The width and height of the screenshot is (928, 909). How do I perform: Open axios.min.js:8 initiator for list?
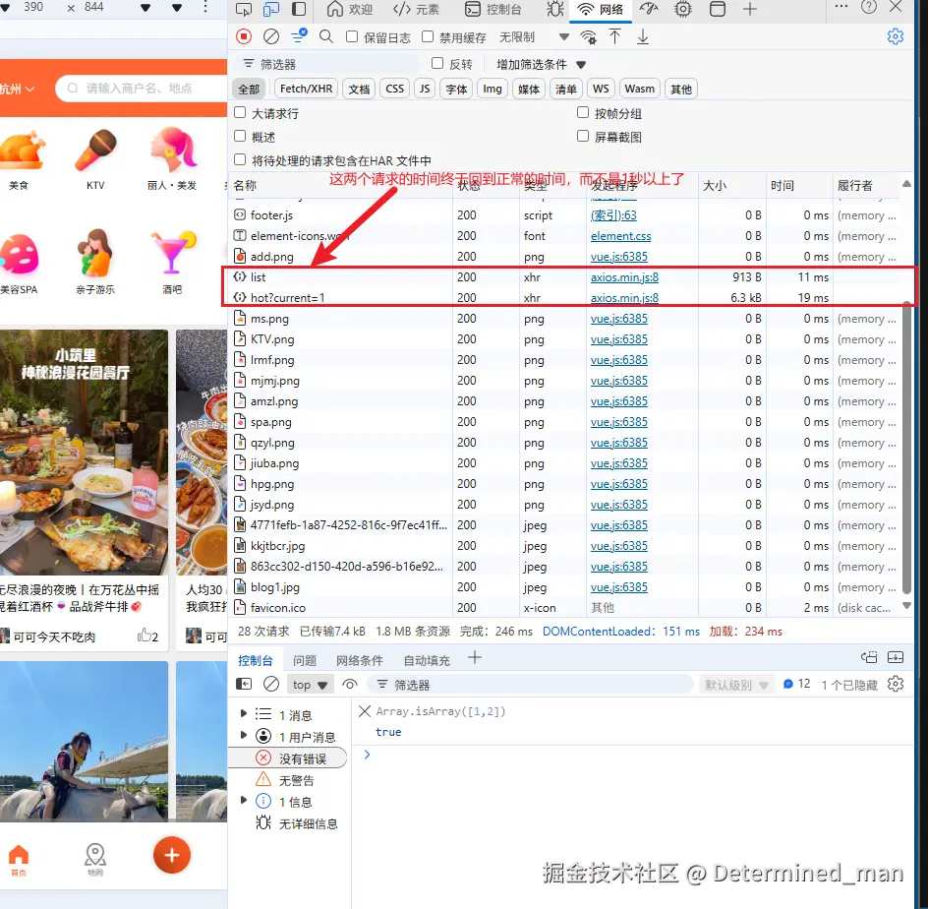click(624, 277)
